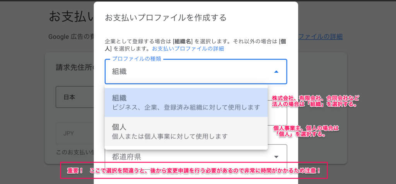Click the お支払い page heading behind dialog
The width and height of the screenshot is (396, 184).
[x=71, y=17]
